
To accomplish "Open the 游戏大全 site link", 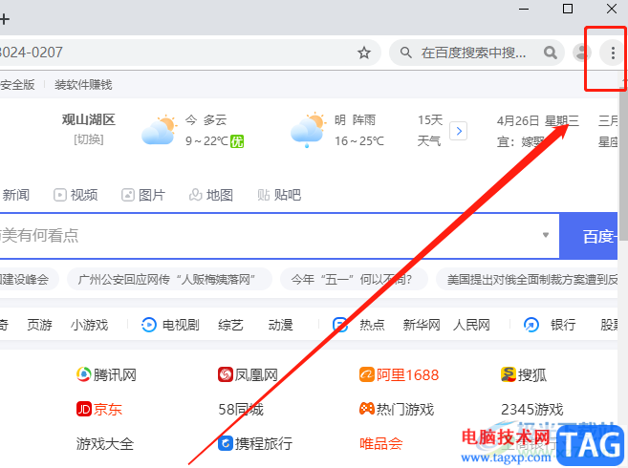I will pyautogui.click(x=104, y=443).
